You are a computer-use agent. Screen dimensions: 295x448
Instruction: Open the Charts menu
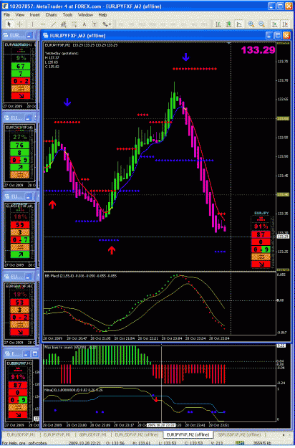click(51, 14)
